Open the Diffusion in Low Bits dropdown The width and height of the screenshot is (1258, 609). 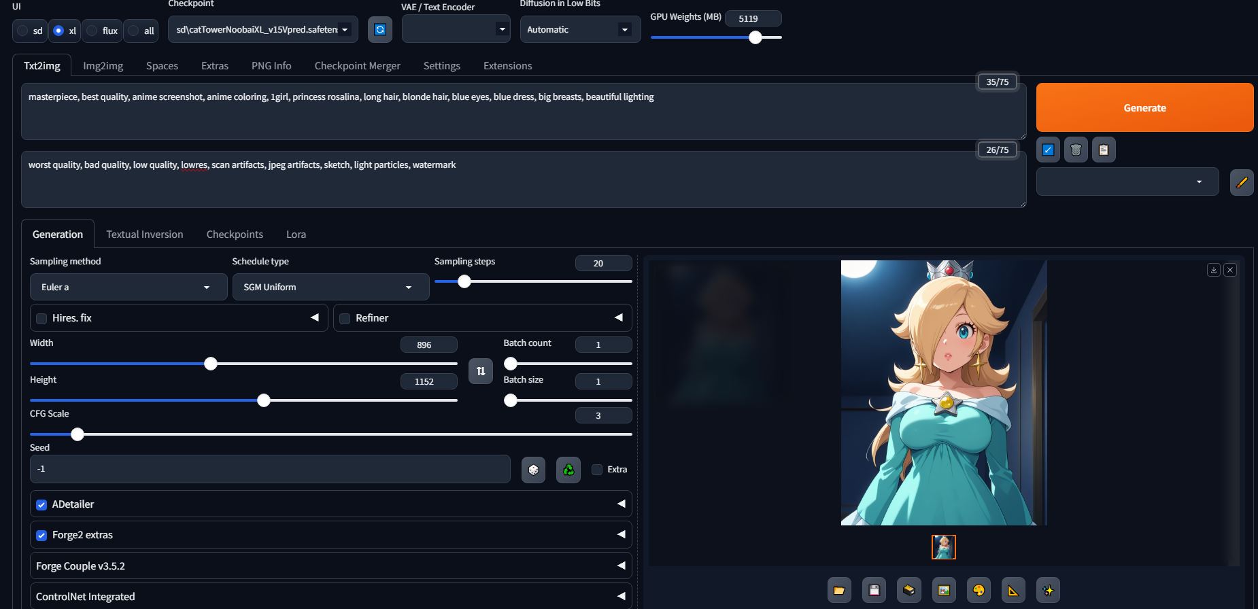580,29
